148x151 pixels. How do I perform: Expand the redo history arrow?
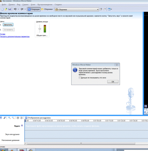click(25, 9)
